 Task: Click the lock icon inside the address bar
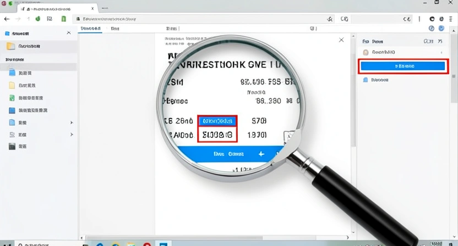(78, 19)
